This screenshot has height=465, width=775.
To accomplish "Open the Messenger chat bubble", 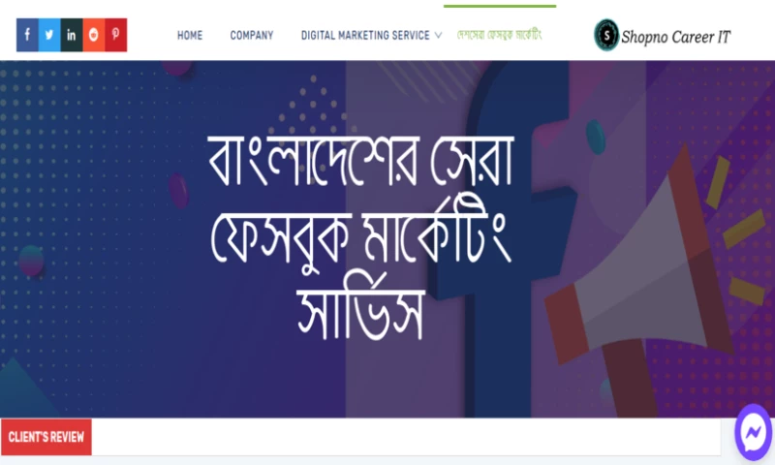I will [x=754, y=433].
